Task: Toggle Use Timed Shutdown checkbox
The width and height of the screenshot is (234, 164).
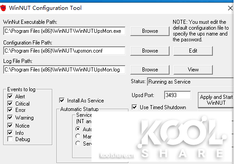Action: [x=134, y=107]
